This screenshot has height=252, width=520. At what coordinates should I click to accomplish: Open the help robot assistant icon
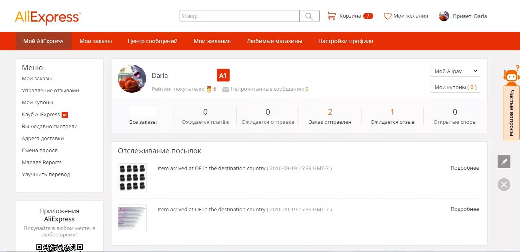(511, 75)
